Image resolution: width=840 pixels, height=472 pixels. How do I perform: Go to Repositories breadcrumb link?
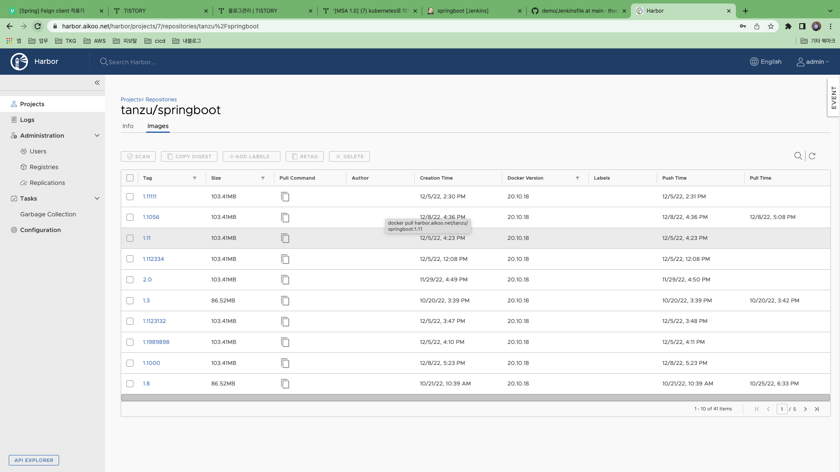click(161, 100)
